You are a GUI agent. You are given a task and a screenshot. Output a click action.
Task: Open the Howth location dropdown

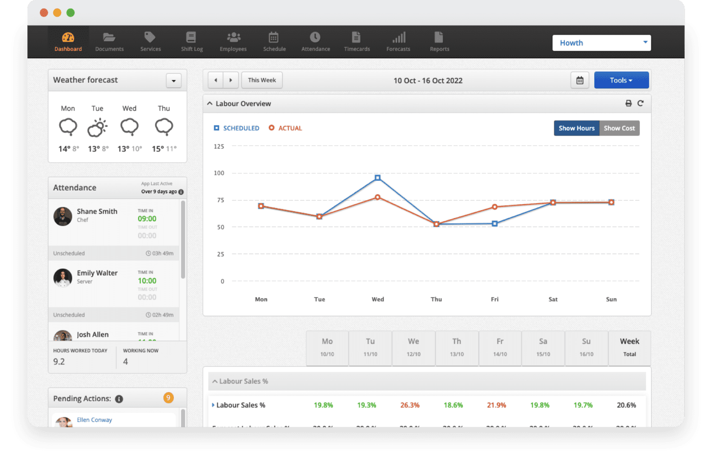coord(601,43)
